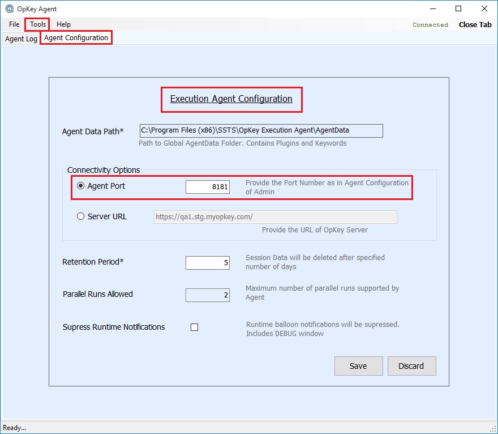Select the Agent Port radio button
Viewport: 498px width, 434px height.
click(x=81, y=186)
